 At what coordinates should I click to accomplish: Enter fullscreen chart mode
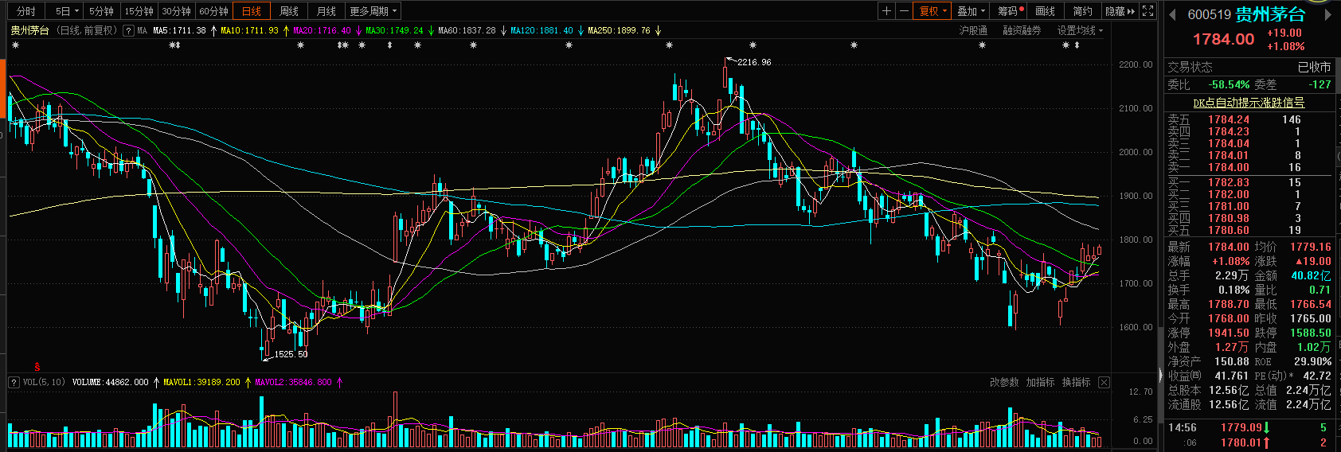[x=1147, y=11]
